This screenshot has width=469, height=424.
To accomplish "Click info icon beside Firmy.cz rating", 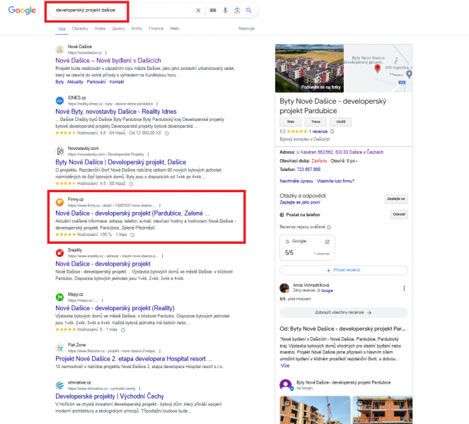I will (132, 235).
